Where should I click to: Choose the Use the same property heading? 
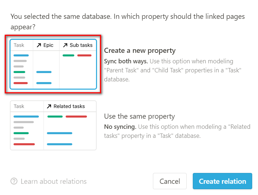140,116
